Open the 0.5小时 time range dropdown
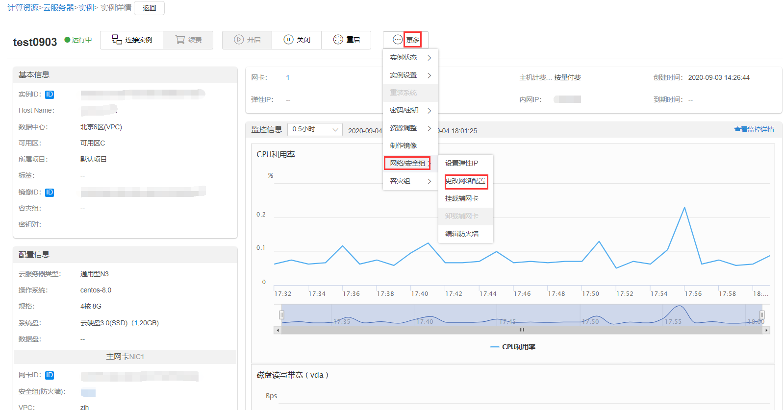 click(315, 129)
